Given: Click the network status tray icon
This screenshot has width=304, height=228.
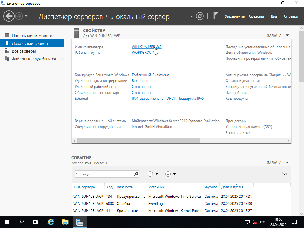Looking at the screenshot, I should point(247,222).
